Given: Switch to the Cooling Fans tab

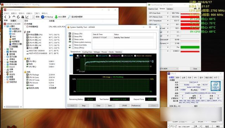Looking at the screenshot, I should (87, 52).
